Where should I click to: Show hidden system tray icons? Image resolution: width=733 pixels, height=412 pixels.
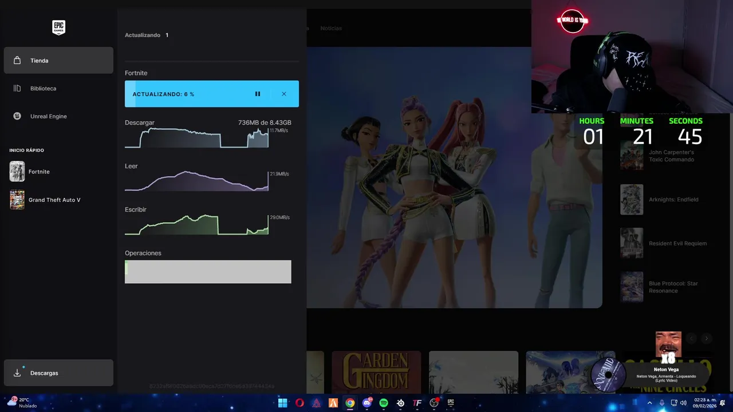pos(649,403)
